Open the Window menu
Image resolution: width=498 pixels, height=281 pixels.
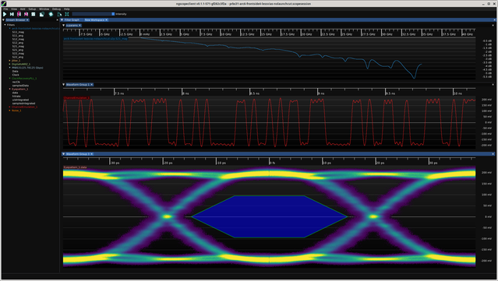(x=44, y=9)
